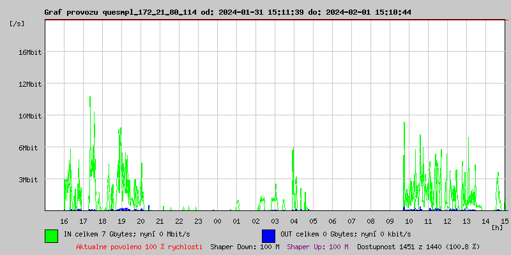Screen dimensions: 511x255
Task: Click the 'Shaper Down: 100 M' text
Action: coord(245,247)
